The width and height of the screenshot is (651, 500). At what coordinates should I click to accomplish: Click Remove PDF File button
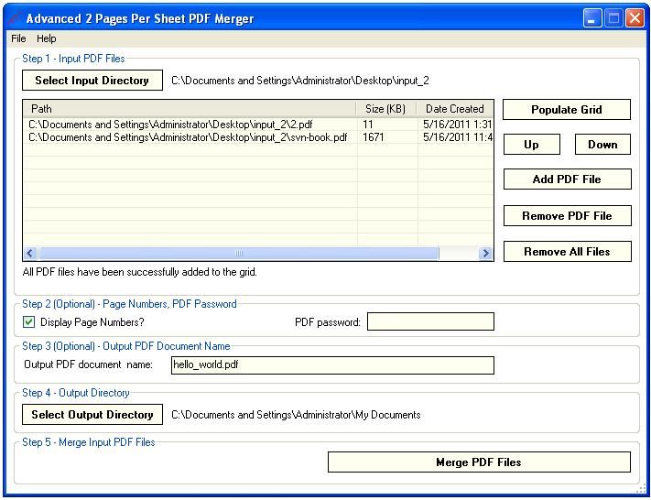coord(567,216)
